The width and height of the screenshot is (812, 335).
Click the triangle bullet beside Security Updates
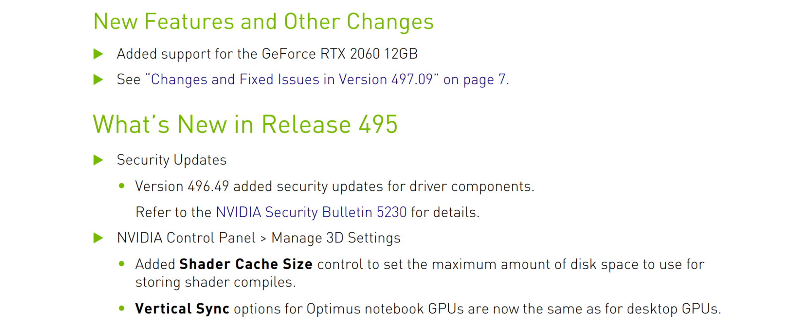coord(98,160)
